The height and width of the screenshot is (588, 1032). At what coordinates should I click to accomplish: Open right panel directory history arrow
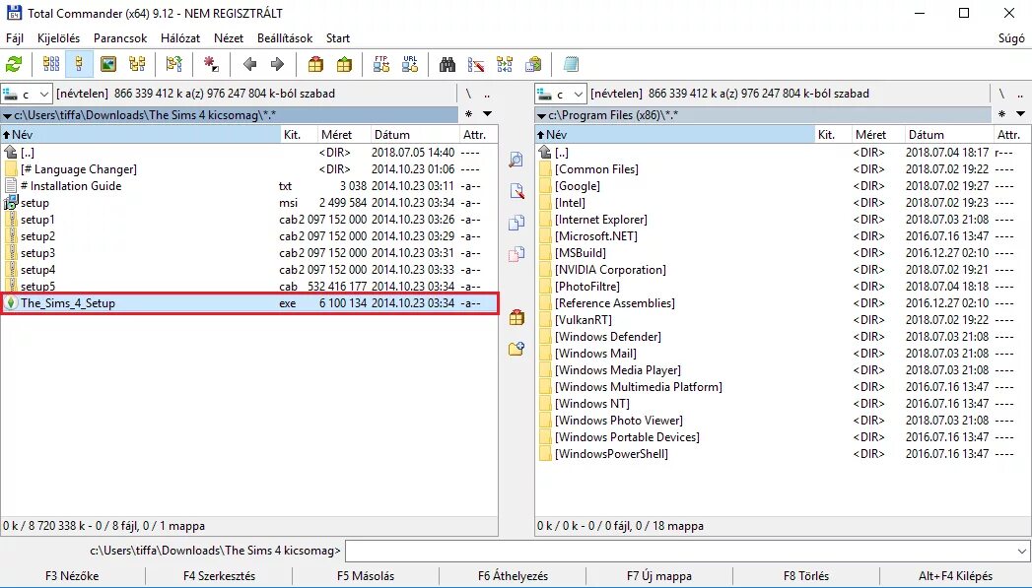coord(1021,114)
